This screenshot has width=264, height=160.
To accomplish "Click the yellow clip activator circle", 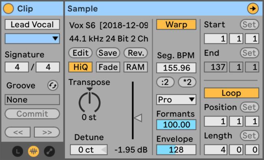I will [8, 8].
